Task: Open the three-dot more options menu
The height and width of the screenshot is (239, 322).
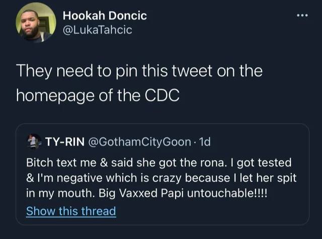Action: coord(302,15)
